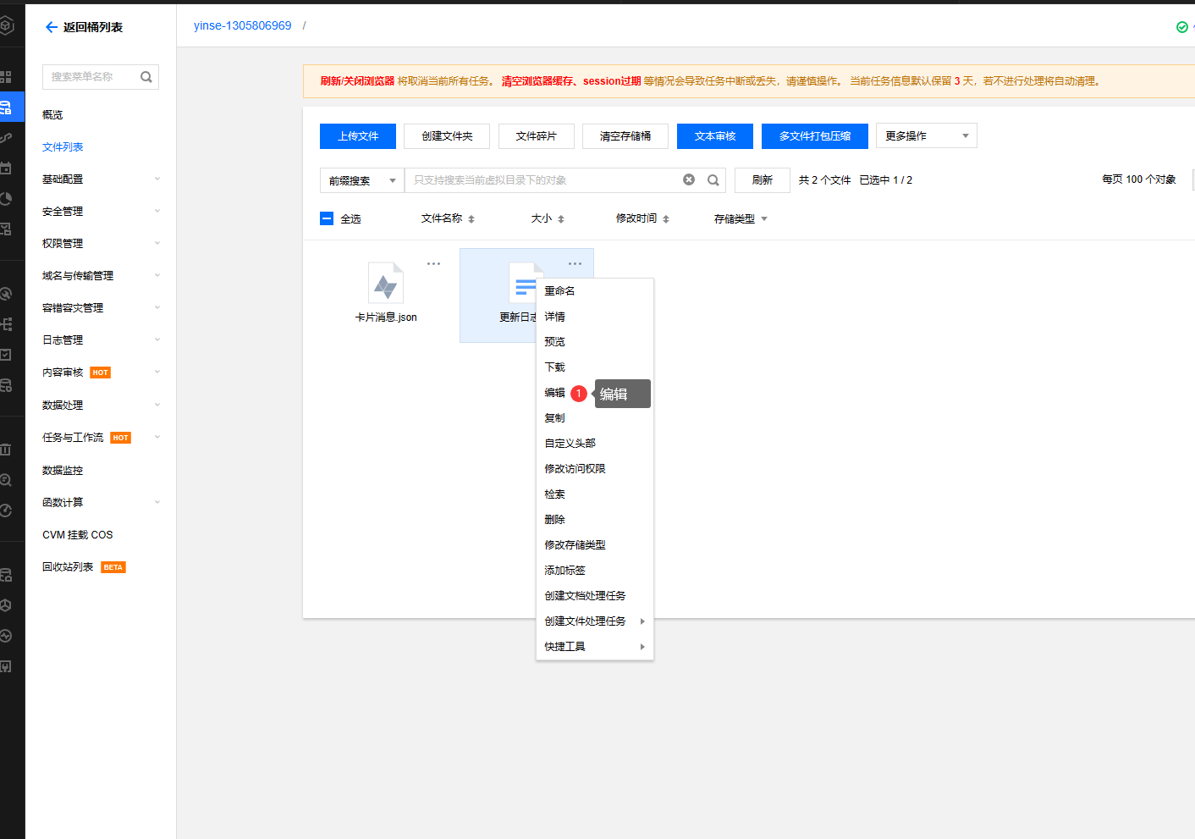
Task: Click the sidebar menu search magnifier icon
Action: coord(146,77)
